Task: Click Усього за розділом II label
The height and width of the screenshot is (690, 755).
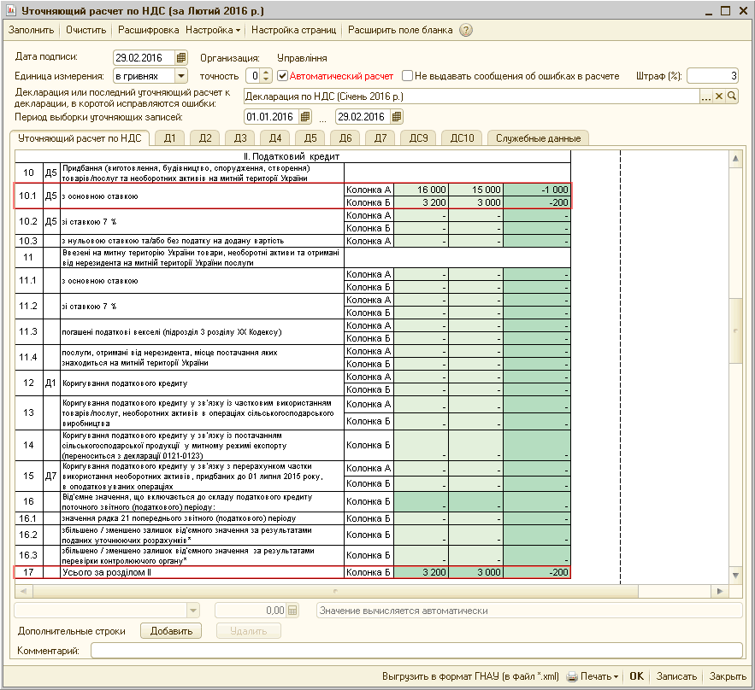Action: tap(106, 572)
